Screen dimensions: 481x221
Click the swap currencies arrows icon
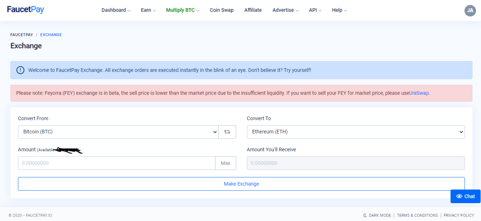click(x=227, y=132)
